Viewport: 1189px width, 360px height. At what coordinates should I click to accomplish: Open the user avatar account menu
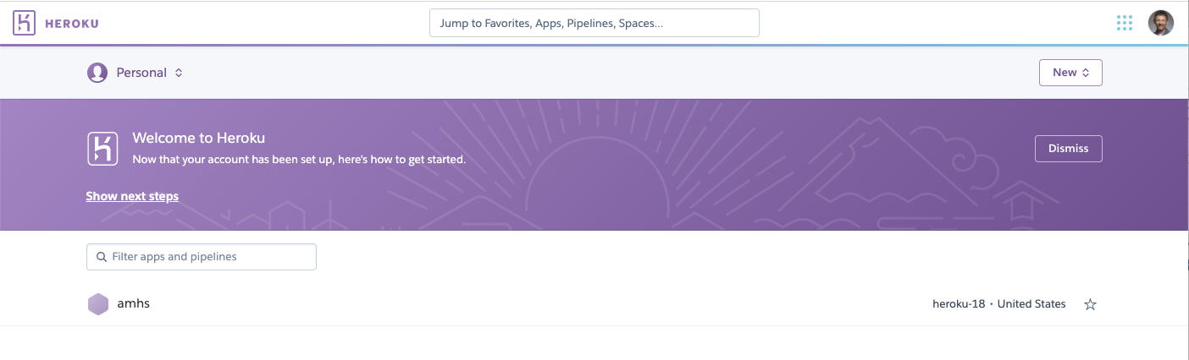1160,23
